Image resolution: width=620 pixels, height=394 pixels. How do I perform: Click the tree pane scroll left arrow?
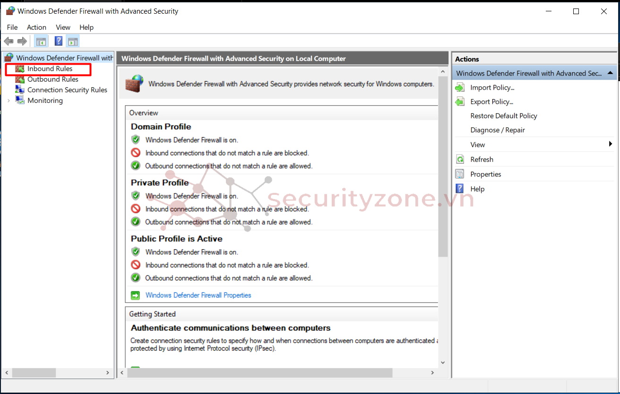click(7, 373)
